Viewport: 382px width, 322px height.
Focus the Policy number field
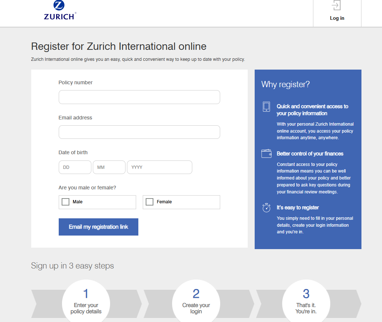coord(139,97)
